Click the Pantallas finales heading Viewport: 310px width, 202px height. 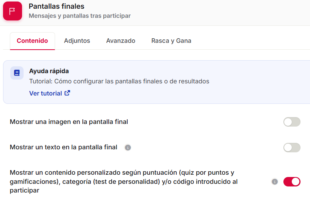tap(57, 6)
